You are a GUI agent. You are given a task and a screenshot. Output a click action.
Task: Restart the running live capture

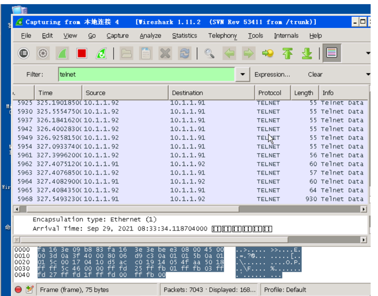[101, 53]
